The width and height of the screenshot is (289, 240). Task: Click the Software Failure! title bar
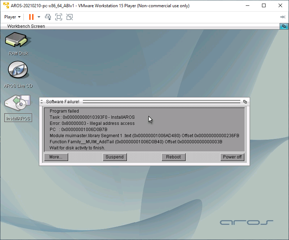click(x=144, y=102)
